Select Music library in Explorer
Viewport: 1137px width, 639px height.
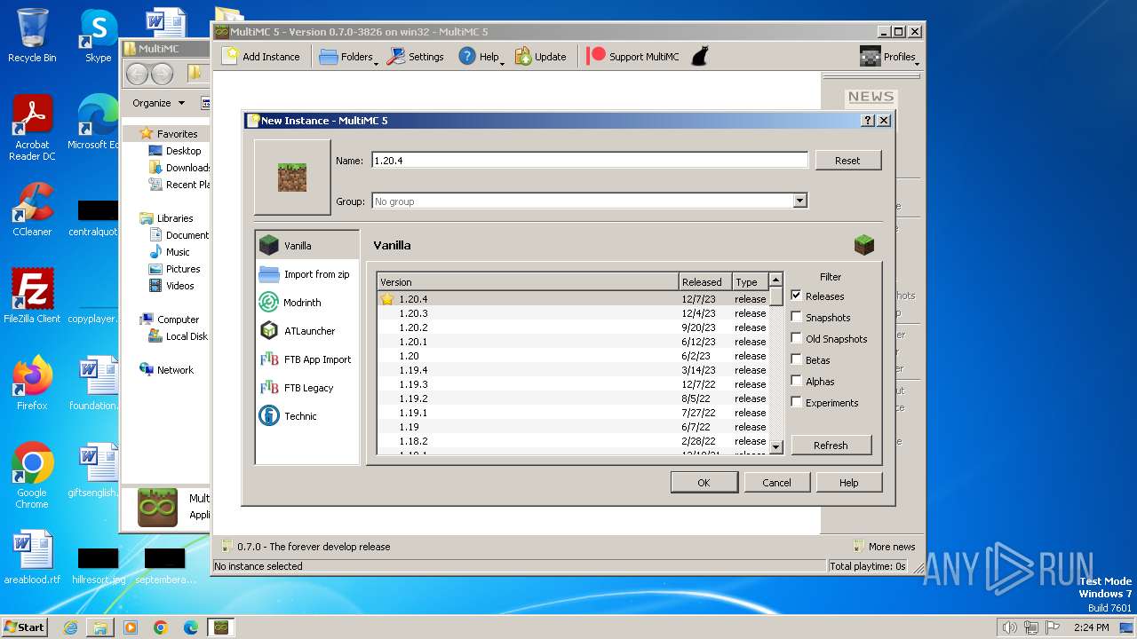(169, 252)
